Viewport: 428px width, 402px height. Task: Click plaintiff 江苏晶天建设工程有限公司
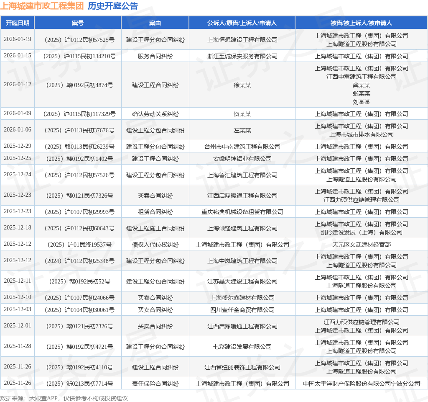click(242, 282)
